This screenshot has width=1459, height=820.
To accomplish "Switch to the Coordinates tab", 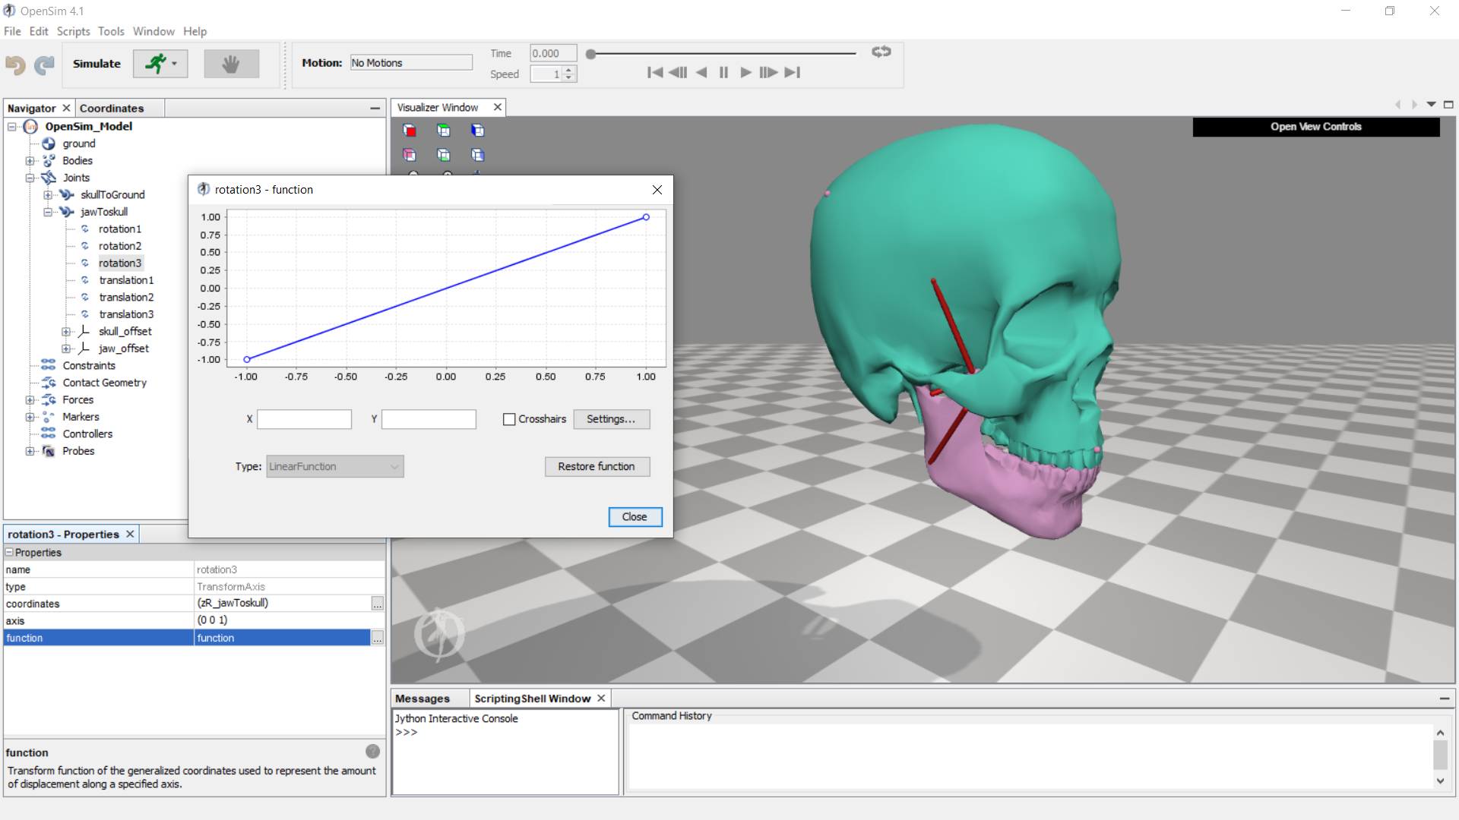I will click(x=112, y=108).
